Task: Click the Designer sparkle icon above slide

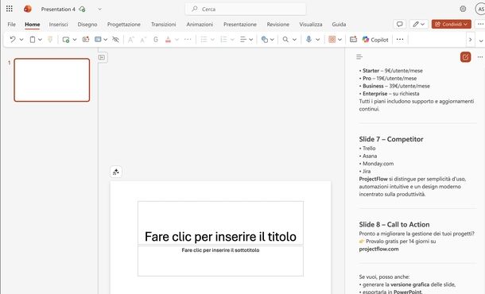Action: click(116, 172)
